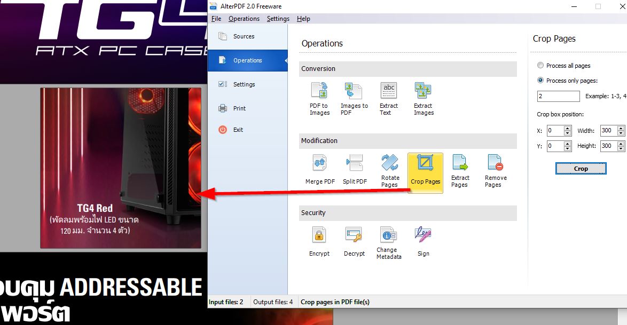Image resolution: width=627 pixels, height=325 pixels.
Task: Click the AlterPDF title bar app icon
Action: tap(214, 6)
